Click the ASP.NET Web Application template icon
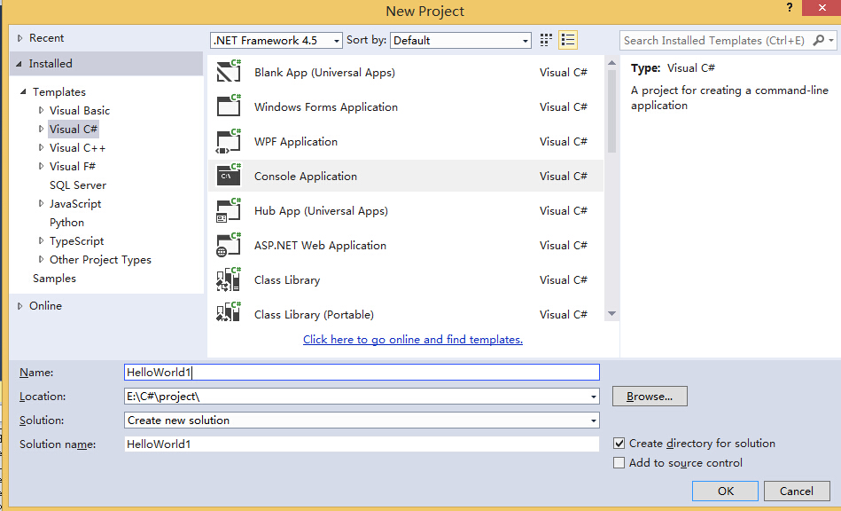Image resolution: width=841 pixels, height=511 pixels. pos(229,244)
